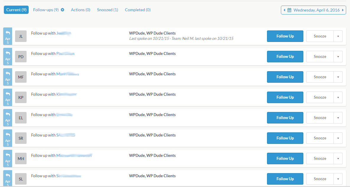Snooze the MF follow-up
Screen dimensions: 350x187
[x=320, y=77]
